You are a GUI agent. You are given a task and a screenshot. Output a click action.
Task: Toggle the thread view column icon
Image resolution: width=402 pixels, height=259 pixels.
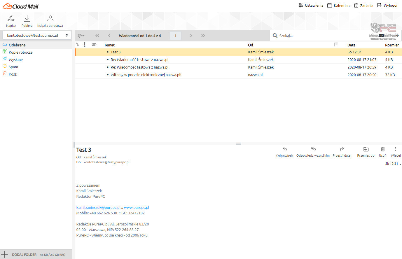point(78,45)
